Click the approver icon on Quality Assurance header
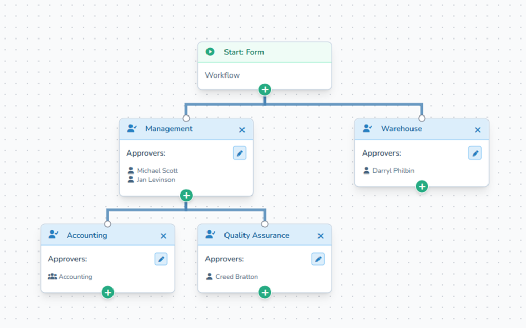Viewport: 526px width, 328px height. pyautogui.click(x=210, y=235)
